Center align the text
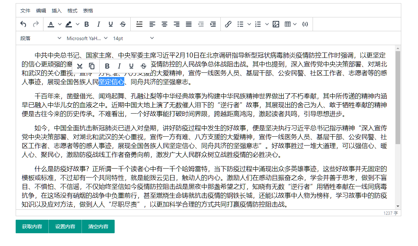Image resolution: width=418 pixels, height=246 pixels. coord(164,24)
